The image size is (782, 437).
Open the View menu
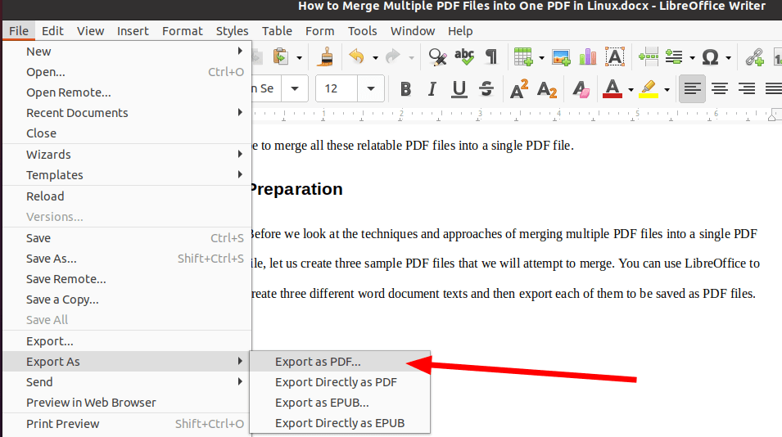click(90, 31)
